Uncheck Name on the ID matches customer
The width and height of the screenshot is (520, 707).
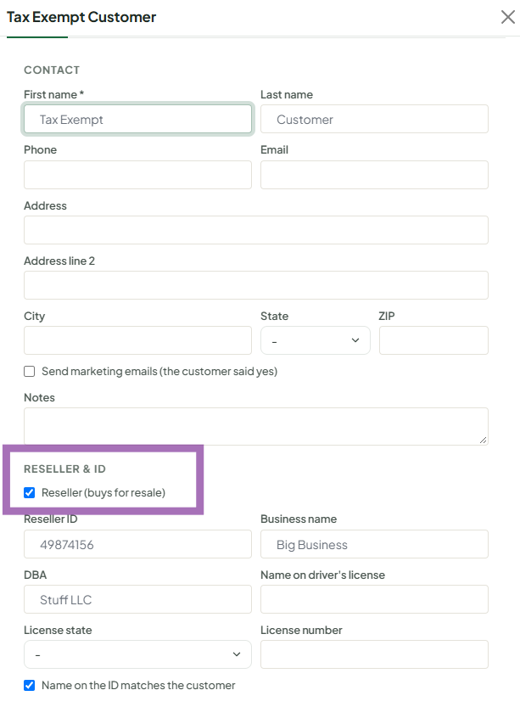(x=30, y=686)
